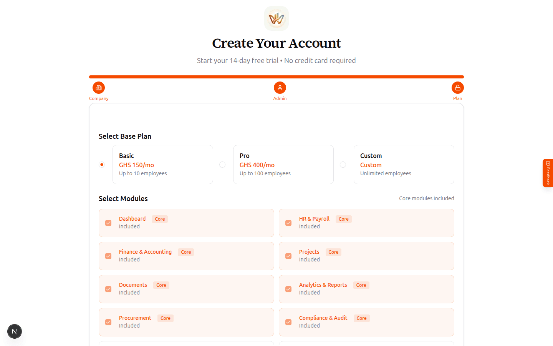Click the Company step label

pos(99,98)
